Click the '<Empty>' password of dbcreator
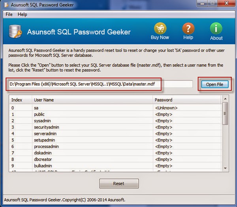The image size is (237, 207). (164, 160)
